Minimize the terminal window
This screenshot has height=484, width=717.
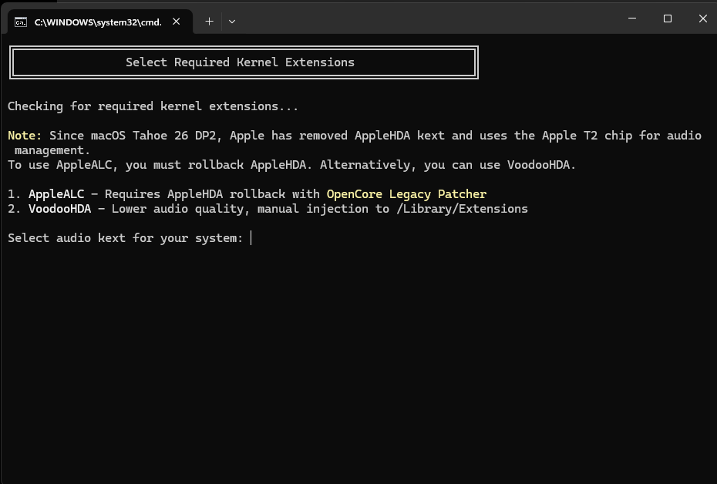(x=632, y=18)
